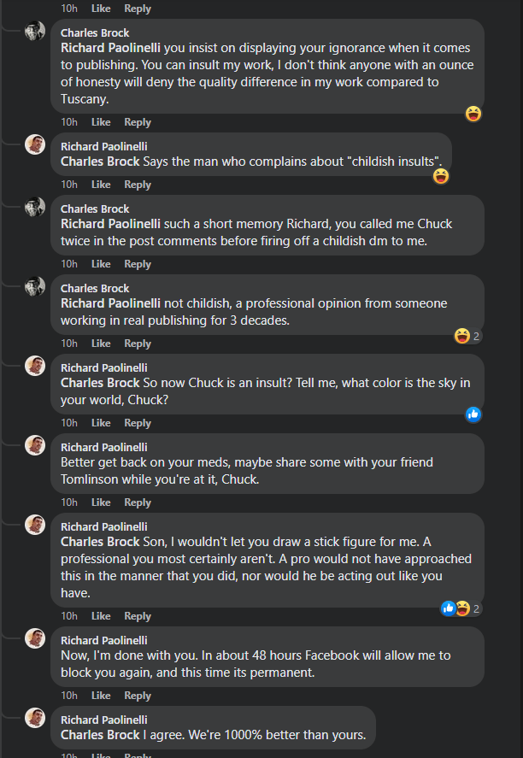Click the laughing emoji on "childish insults" comment
The height and width of the screenshot is (758, 523).
click(441, 176)
